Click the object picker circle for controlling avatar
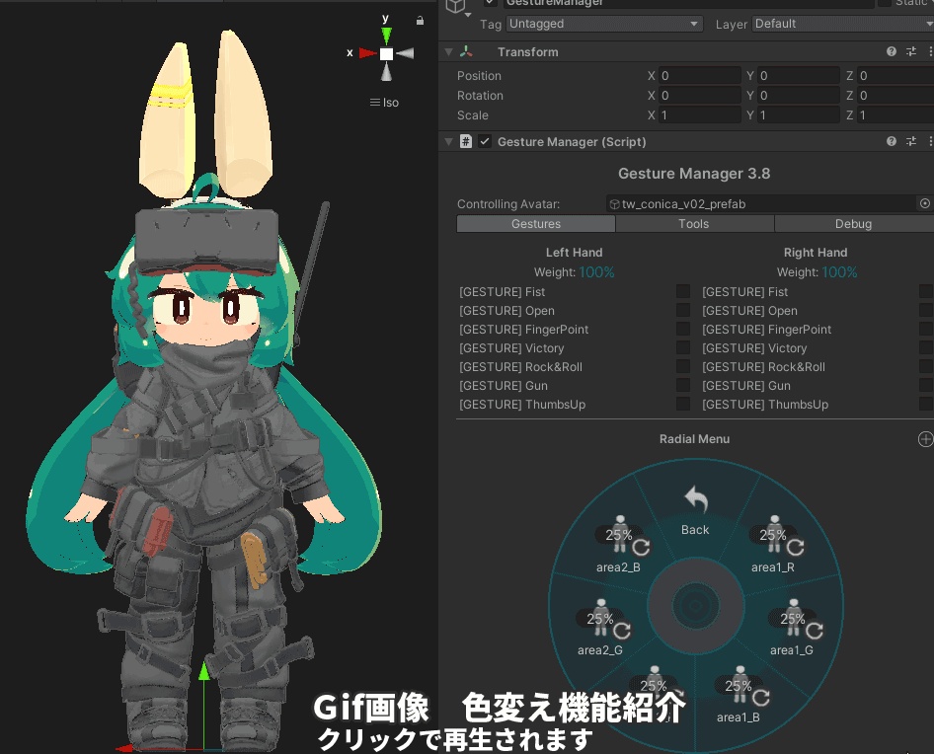The image size is (934, 754). click(x=924, y=203)
